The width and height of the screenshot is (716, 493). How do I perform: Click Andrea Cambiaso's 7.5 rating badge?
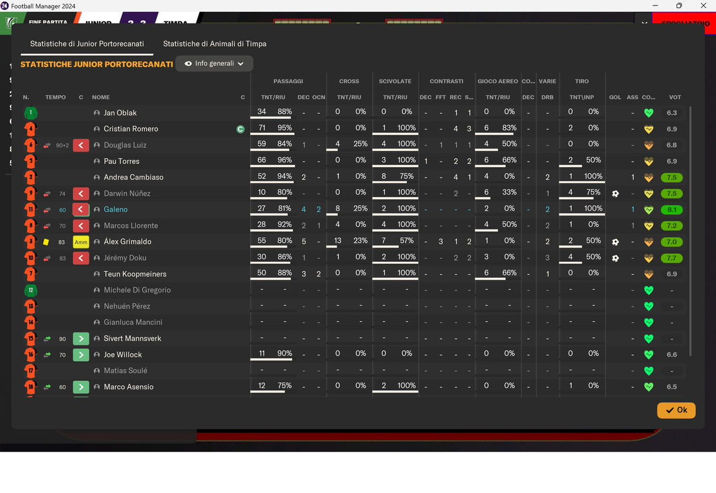click(672, 177)
